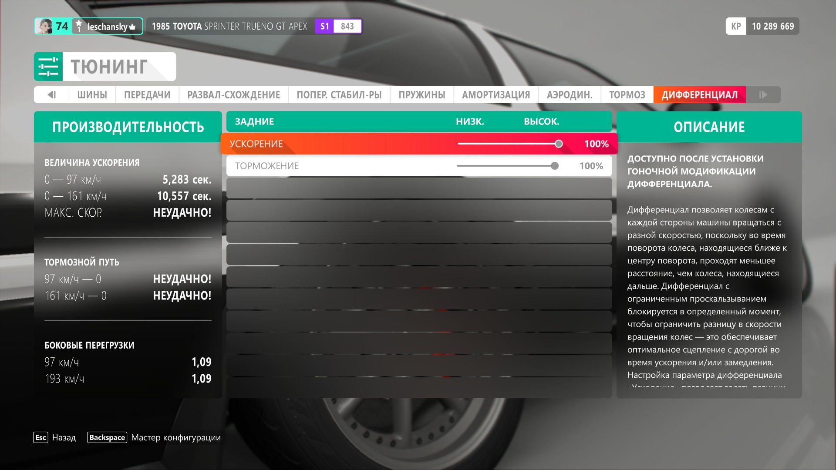Click the 1985 Toyota Sprinter Trueno label
The image size is (836, 470).
point(229,26)
